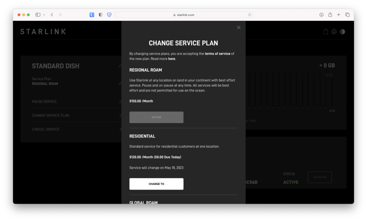Show Safari downloads
Screen dimensions: 367x221
[321, 15]
